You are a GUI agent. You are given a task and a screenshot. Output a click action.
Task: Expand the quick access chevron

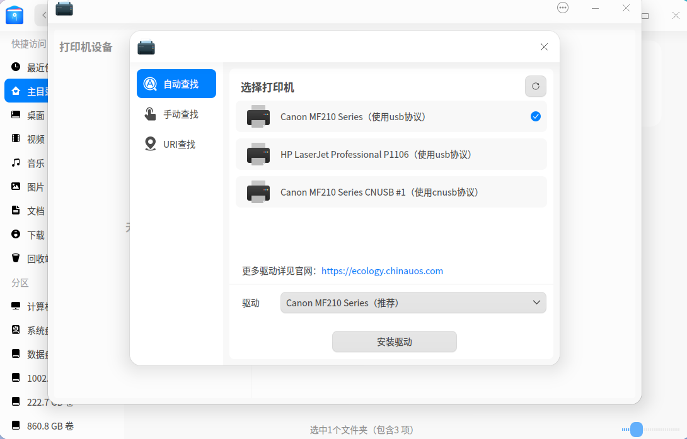pyautogui.click(x=43, y=15)
